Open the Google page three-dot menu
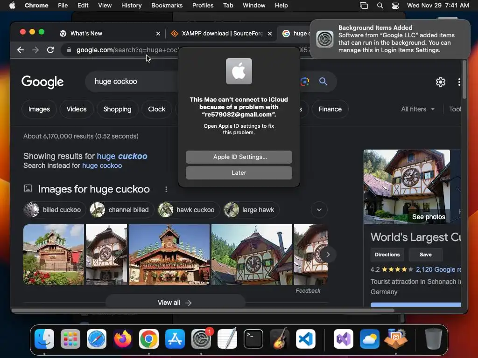The image size is (478, 358). [x=459, y=82]
